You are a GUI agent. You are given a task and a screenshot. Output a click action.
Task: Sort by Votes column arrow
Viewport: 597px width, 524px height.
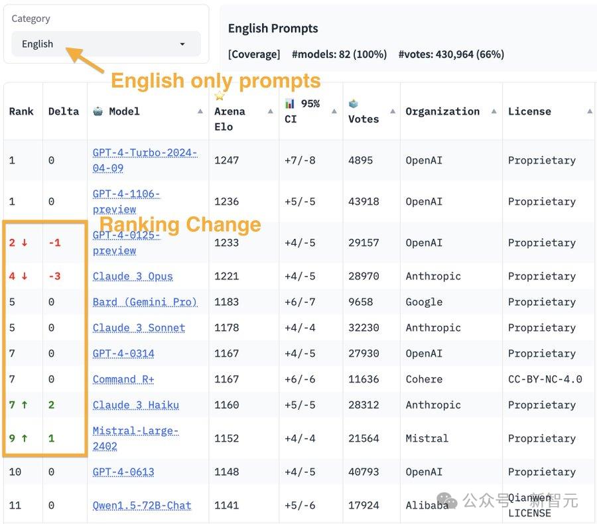[393, 111]
